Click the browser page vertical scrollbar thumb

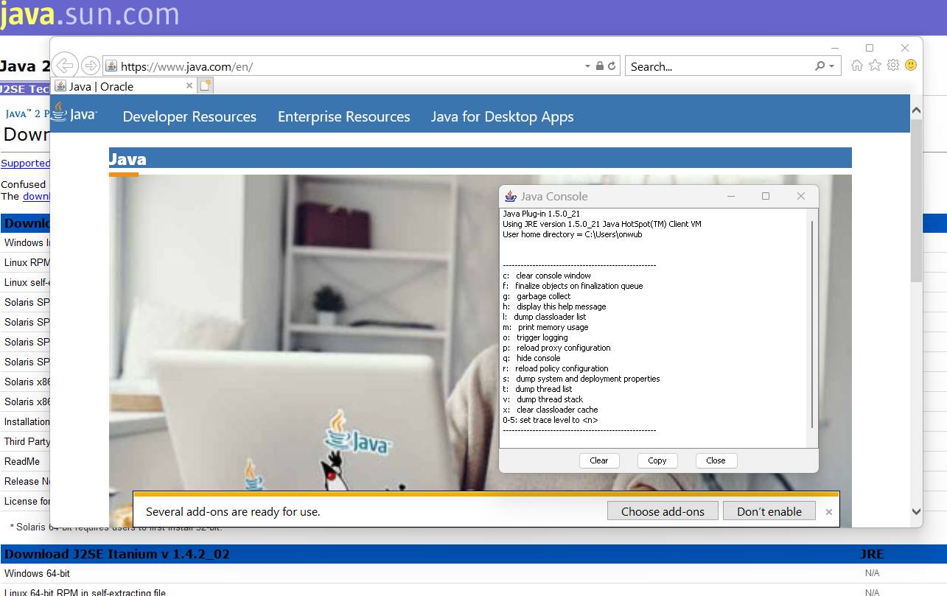coord(916,200)
